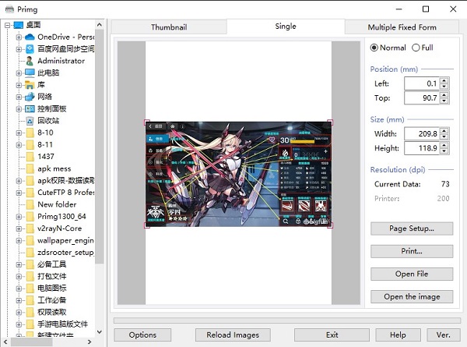Increase the Width size value
This screenshot has height=347, width=467.
click(444, 131)
